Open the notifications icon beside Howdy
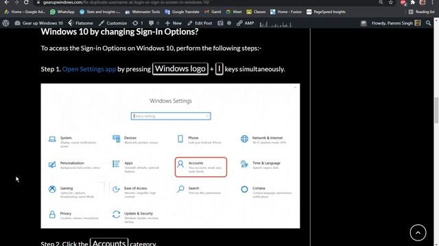The image size is (439, 246). tap(364, 23)
